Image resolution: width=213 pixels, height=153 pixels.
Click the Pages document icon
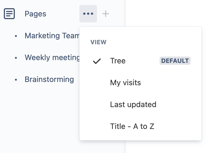pyautogui.click(x=9, y=14)
